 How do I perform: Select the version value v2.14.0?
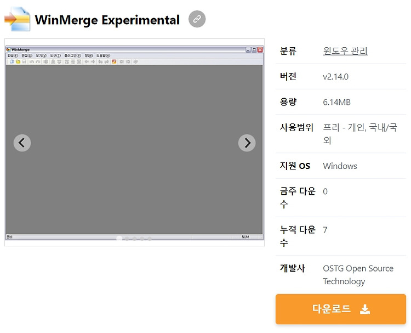(x=335, y=77)
